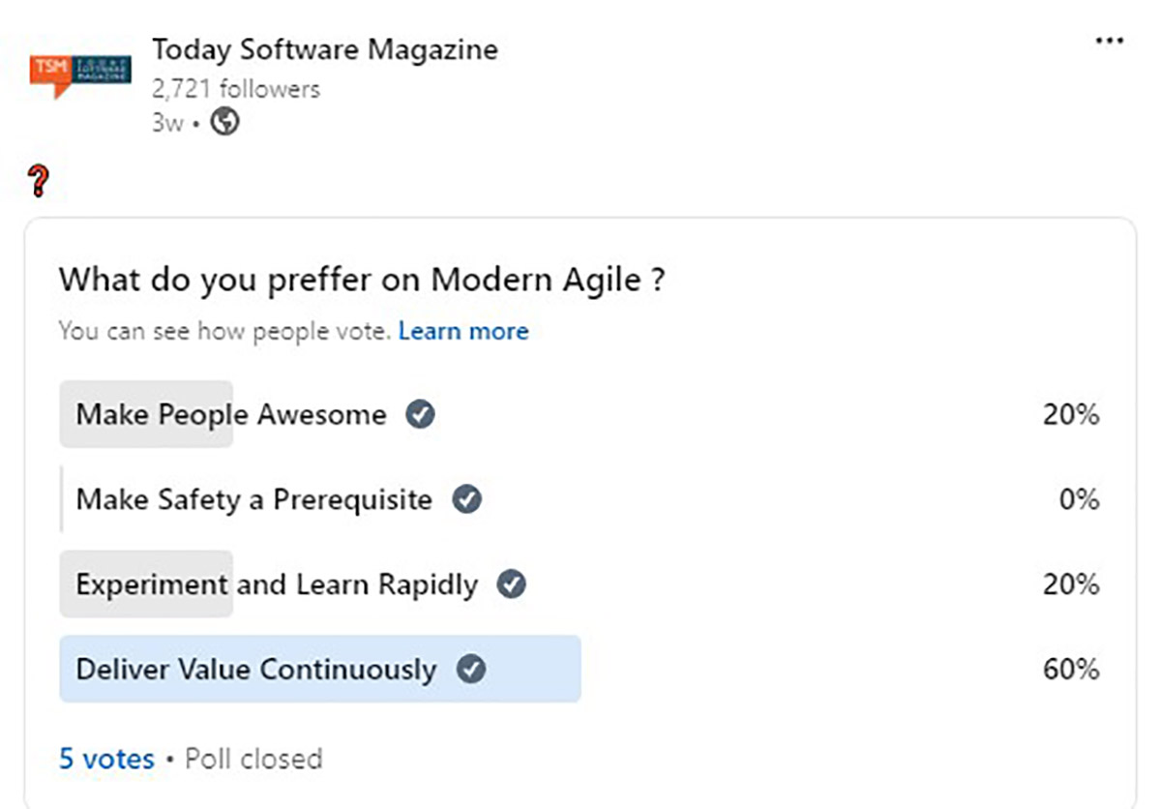Viewport: 1161px width, 809px height.
Task: Click the Learn more link
Action: pyautogui.click(x=463, y=332)
